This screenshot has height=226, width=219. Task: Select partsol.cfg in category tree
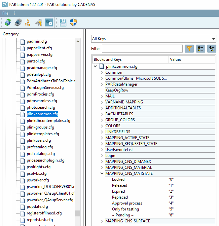pyautogui.click(x=36, y=61)
